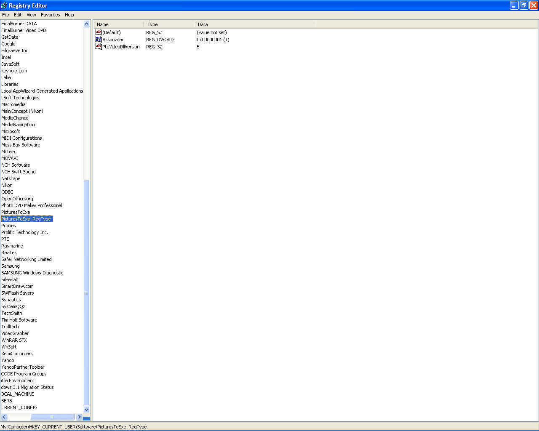Select the Policies key
This screenshot has width=539, height=431.
(8, 226)
